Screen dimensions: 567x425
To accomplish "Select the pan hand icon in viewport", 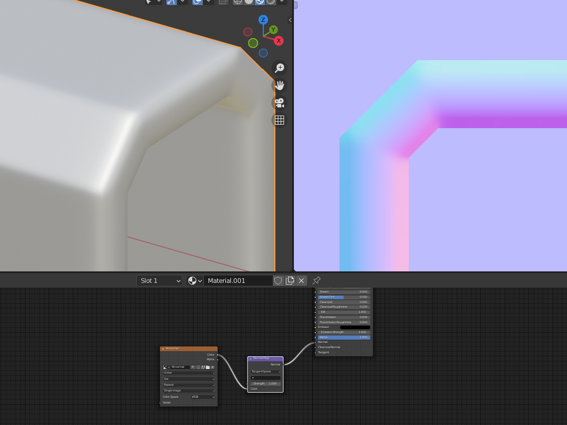I will click(x=279, y=85).
